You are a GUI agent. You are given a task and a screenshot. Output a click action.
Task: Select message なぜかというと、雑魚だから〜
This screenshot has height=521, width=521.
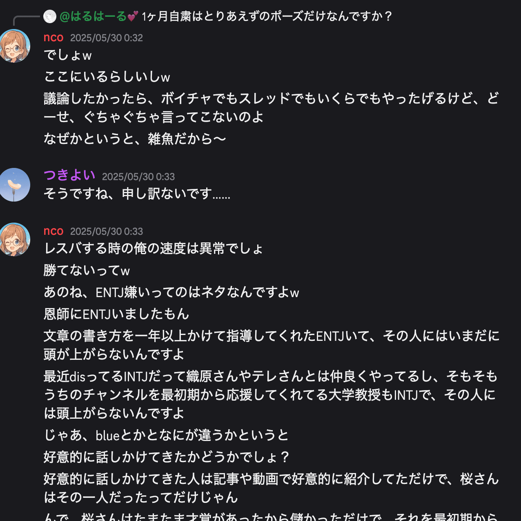pos(135,138)
